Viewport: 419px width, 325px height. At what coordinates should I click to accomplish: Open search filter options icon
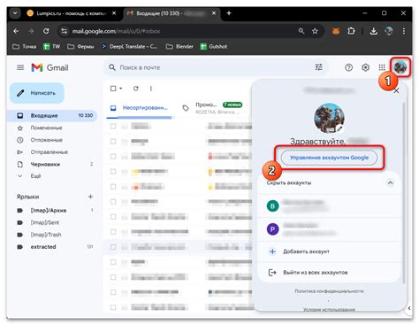pos(319,67)
